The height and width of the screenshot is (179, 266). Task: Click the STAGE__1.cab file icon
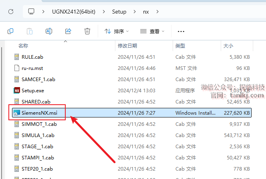click(17, 146)
